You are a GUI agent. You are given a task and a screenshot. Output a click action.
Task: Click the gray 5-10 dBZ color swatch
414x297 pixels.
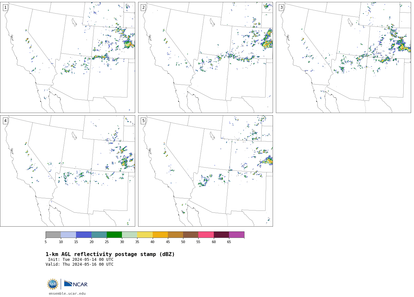[53, 235]
